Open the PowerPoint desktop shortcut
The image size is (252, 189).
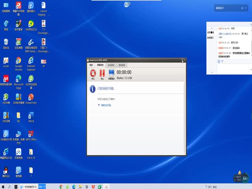[31, 98]
